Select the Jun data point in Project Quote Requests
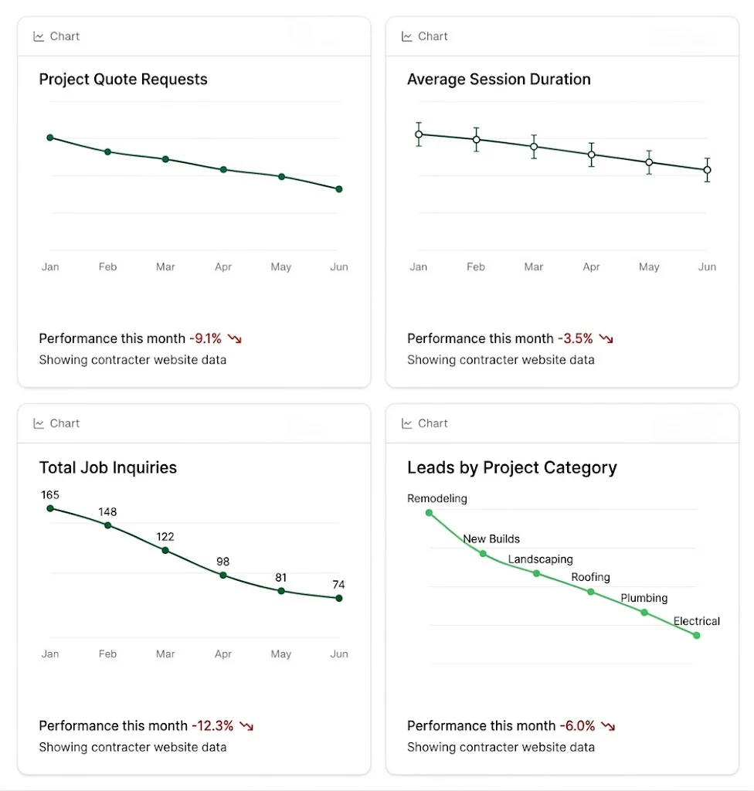 (x=339, y=189)
